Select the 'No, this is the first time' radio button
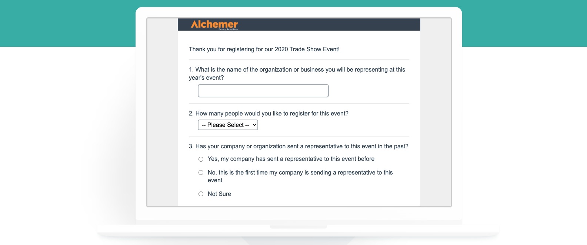The width and height of the screenshot is (587, 245). [201, 172]
